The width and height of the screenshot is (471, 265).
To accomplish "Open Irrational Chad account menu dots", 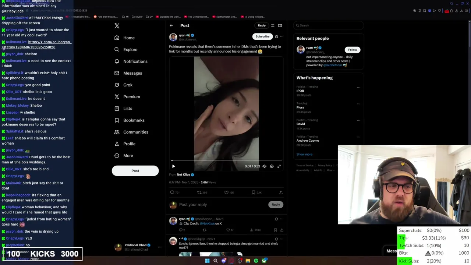I will point(160,247).
